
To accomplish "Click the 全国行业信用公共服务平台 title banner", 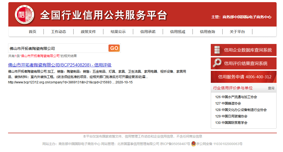I will tap(104, 15).
